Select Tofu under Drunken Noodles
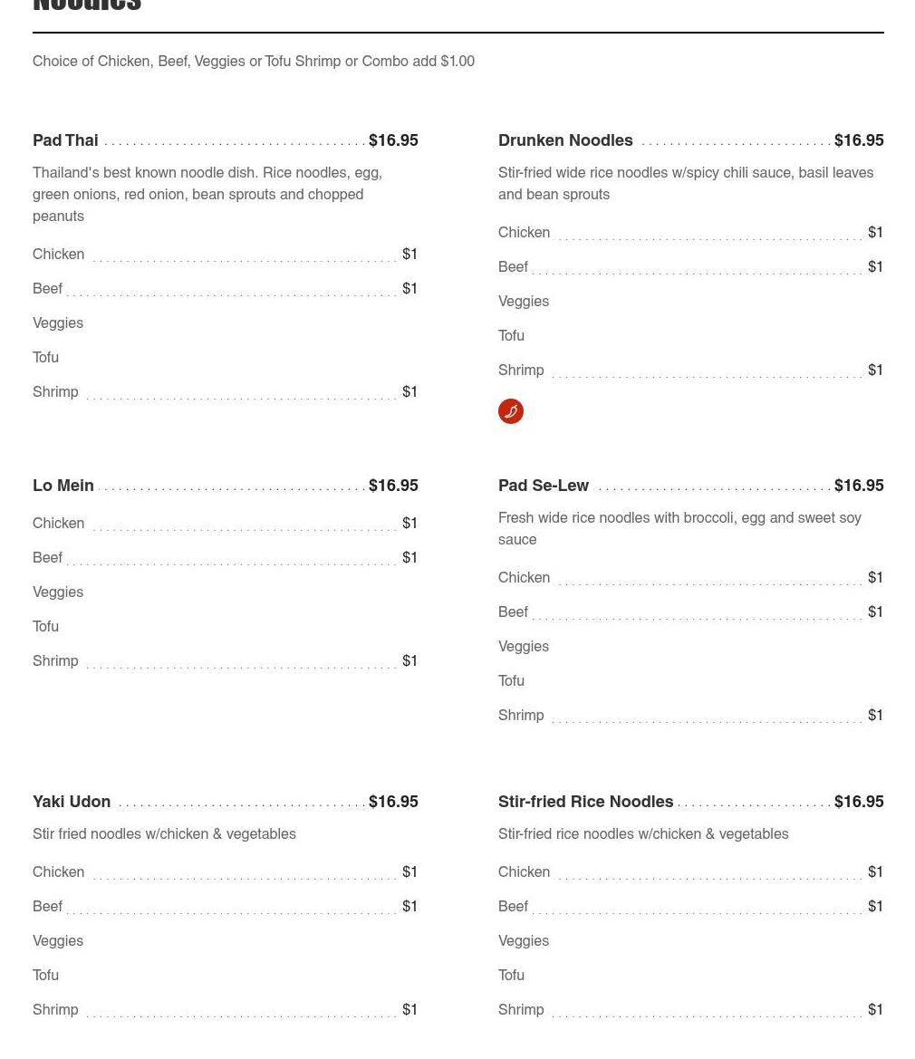915x1059 pixels. (511, 336)
